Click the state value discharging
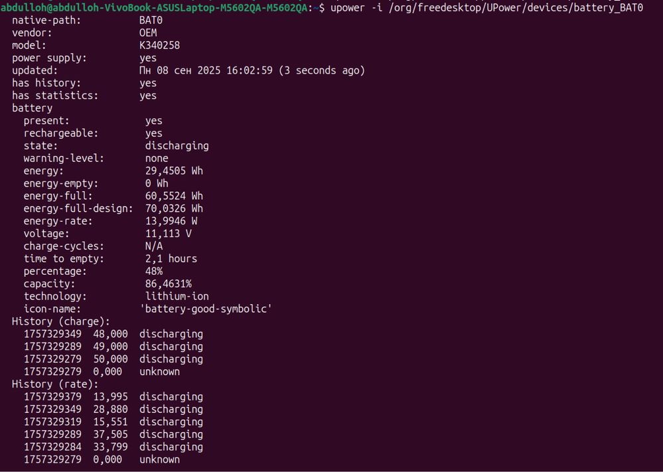 pos(177,145)
